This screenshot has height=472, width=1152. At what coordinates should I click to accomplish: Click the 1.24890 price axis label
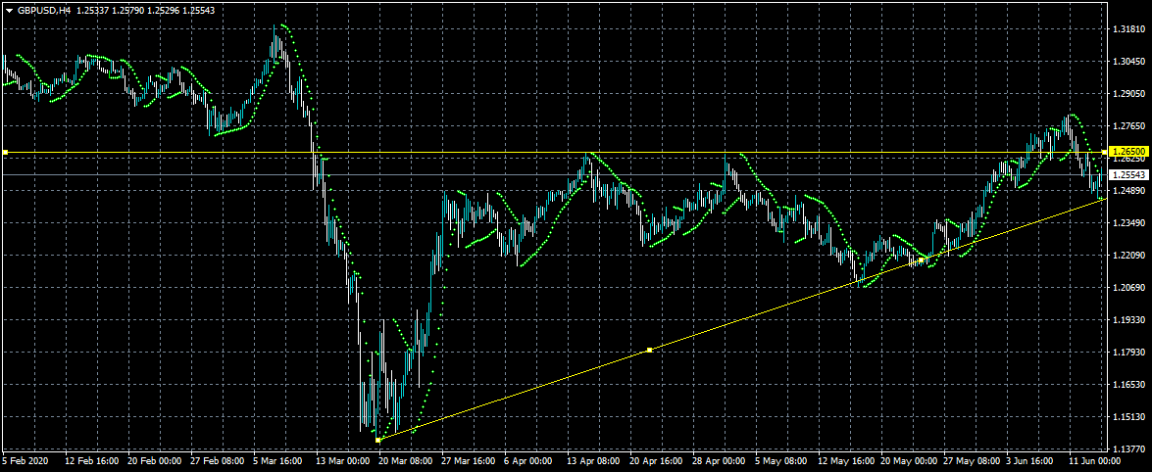pyautogui.click(x=1130, y=191)
